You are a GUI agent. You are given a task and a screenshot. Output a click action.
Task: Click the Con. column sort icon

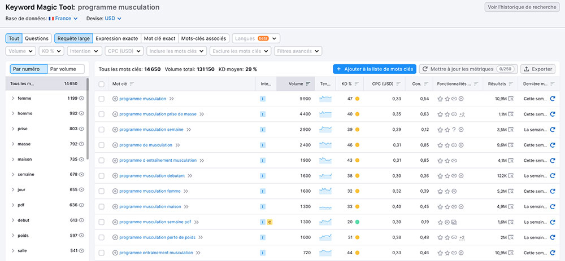(426, 84)
